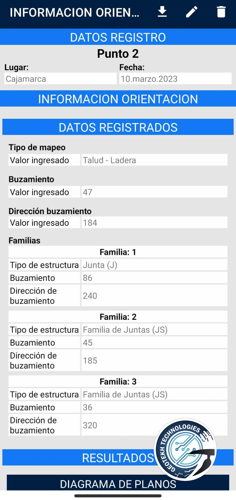This screenshot has height=500, width=236.
Task: Tap the Fecha field 10.marzo.2023
Action: pyautogui.click(x=175, y=79)
